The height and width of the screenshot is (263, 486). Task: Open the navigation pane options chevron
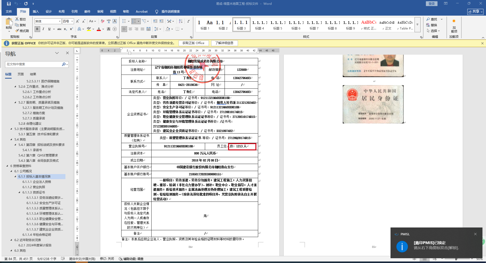point(57,53)
